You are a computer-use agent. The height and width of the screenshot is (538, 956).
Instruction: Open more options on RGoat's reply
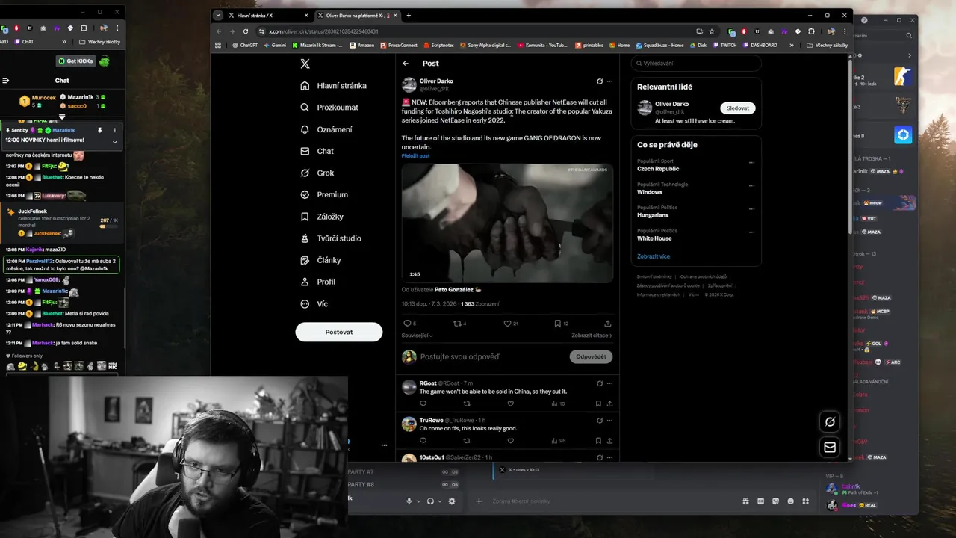609,383
